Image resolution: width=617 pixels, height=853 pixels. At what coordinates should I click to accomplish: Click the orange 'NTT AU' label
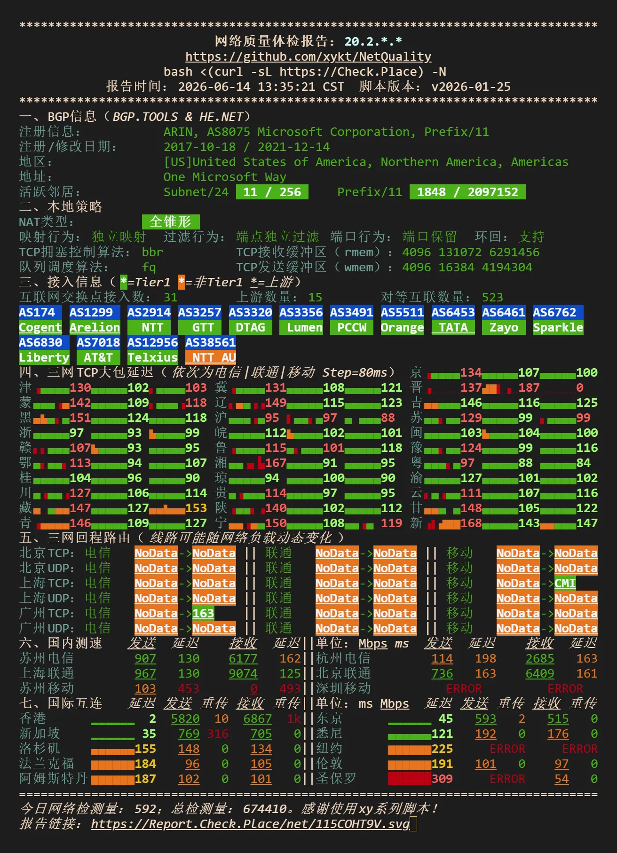[211, 357]
